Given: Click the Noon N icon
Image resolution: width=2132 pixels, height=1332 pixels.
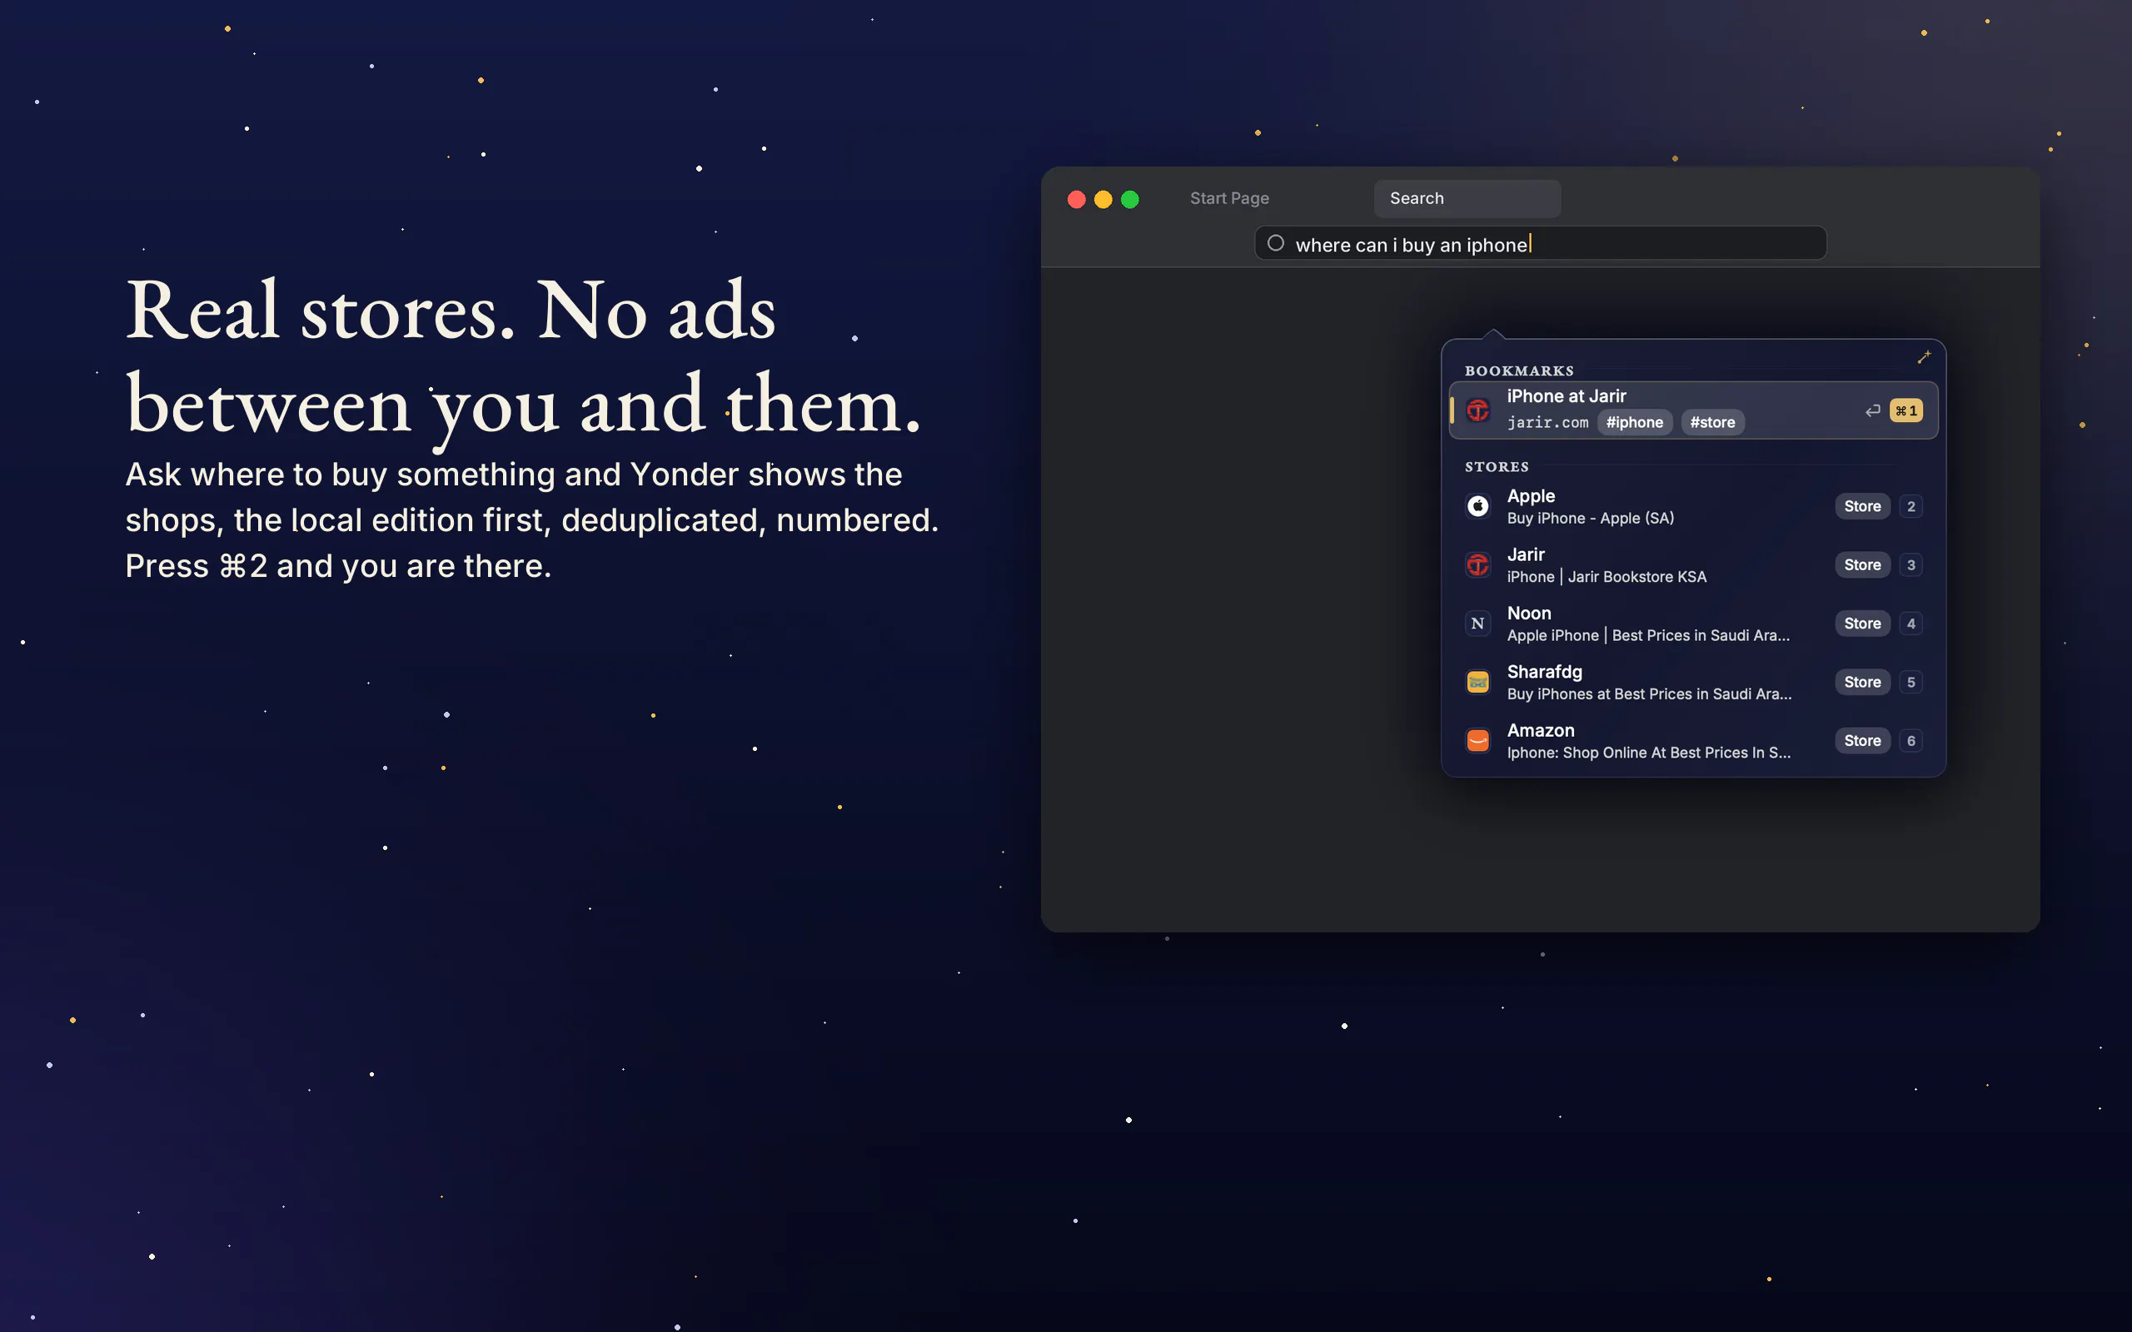Looking at the screenshot, I should click(1477, 623).
